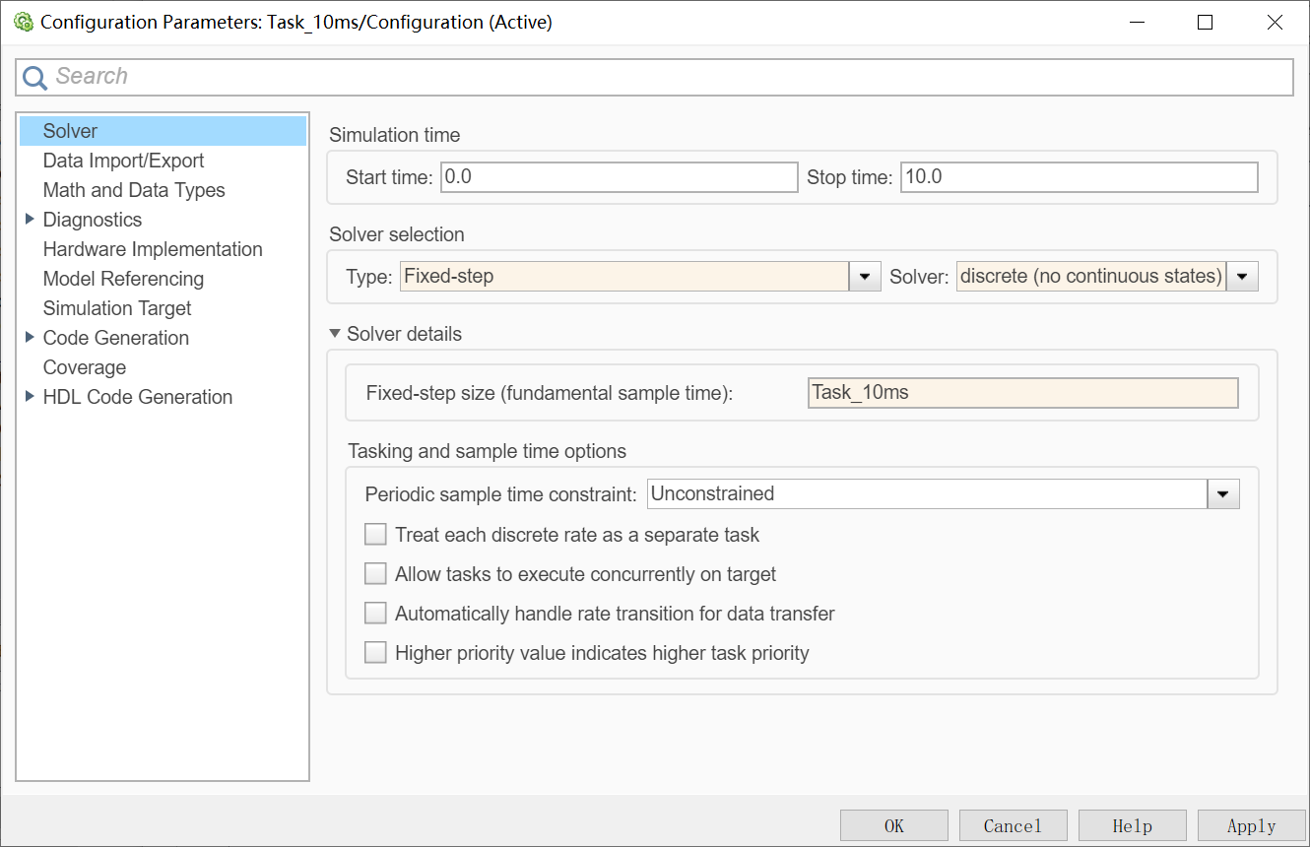Maximize the Configuration Parameters window
This screenshot has height=847, width=1310.
click(x=1205, y=22)
